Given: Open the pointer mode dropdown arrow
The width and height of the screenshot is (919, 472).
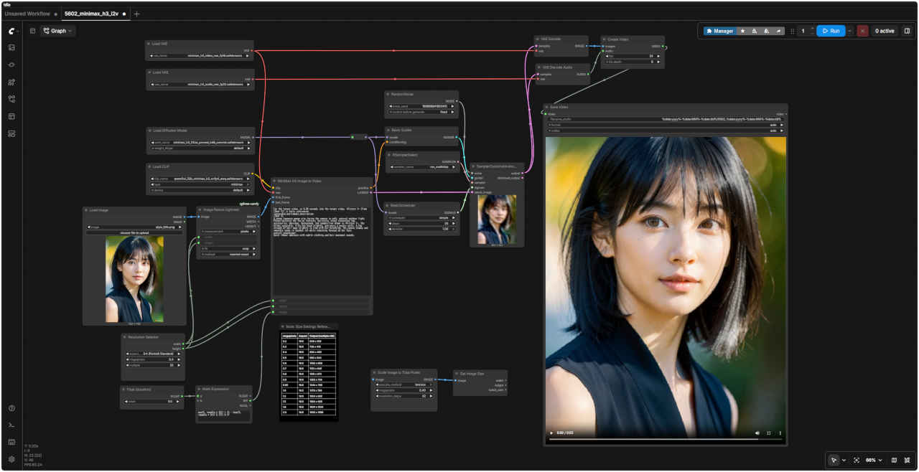Looking at the screenshot, I should [844, 460].
